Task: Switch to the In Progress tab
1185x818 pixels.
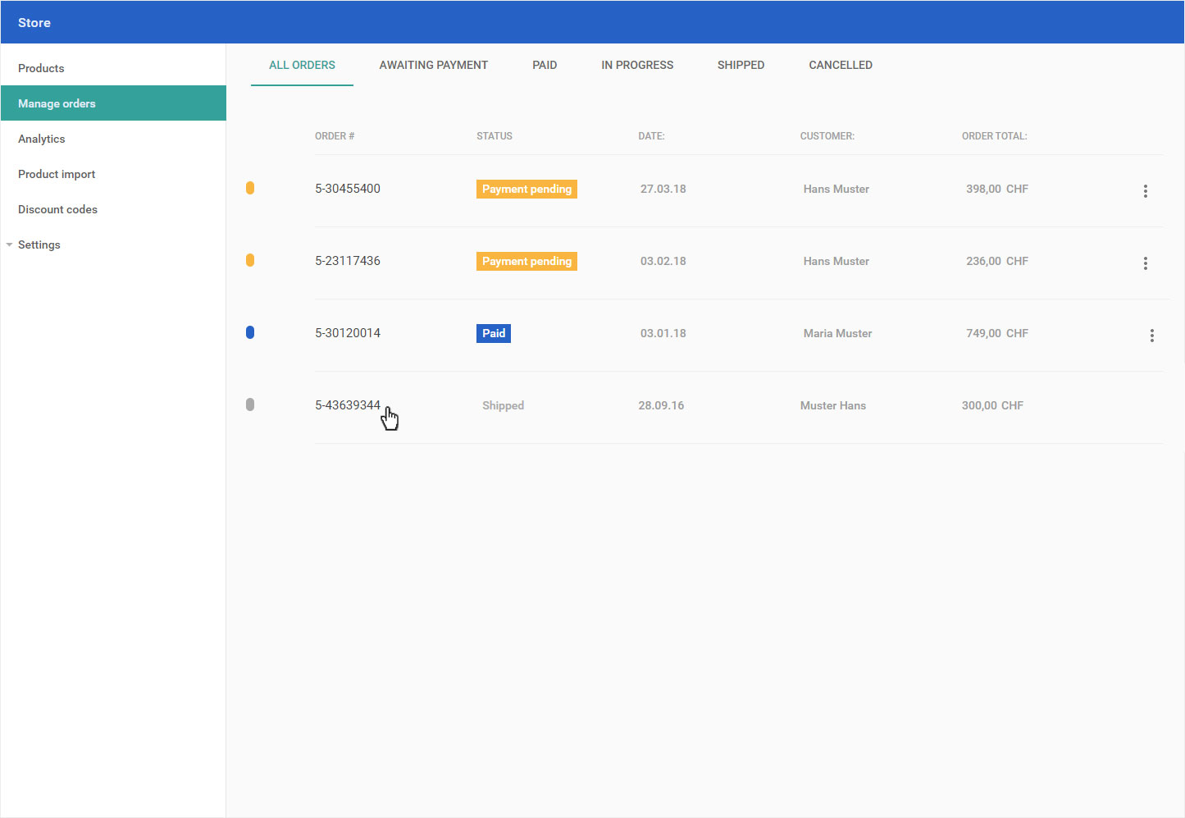Action: tap(637, 65)
